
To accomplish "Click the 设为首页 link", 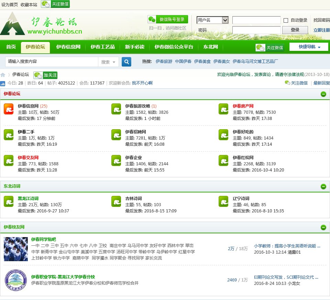I will coord(10,4).
